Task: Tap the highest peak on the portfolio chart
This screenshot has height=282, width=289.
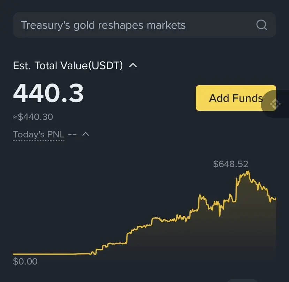Action: point(248,172)
